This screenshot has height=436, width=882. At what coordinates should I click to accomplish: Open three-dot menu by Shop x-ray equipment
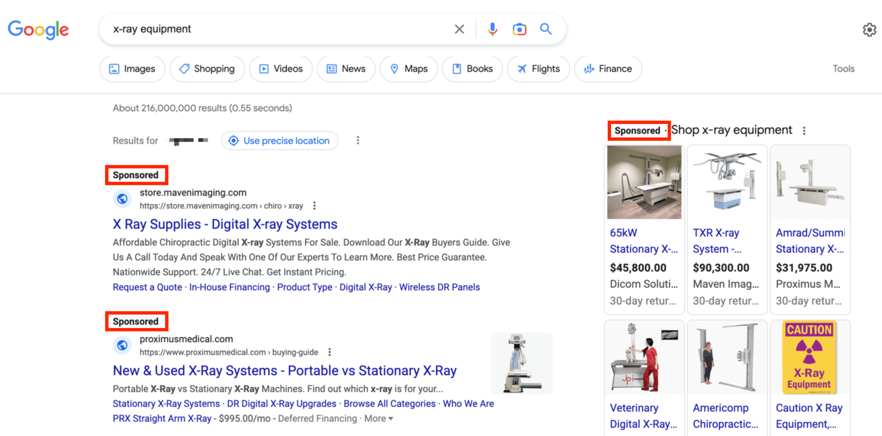804,130
